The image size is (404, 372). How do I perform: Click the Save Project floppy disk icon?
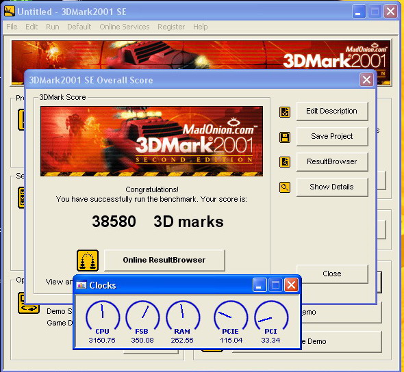(x=285, y=137)
